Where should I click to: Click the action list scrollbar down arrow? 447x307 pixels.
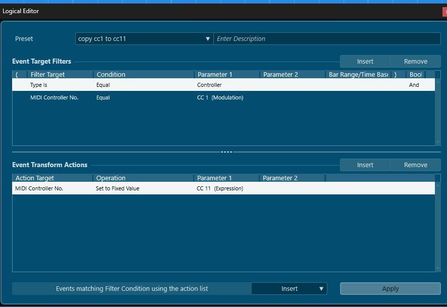(x=438, y=268)
